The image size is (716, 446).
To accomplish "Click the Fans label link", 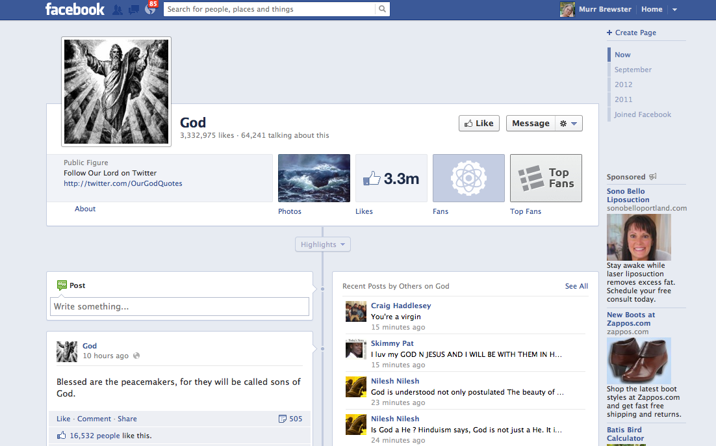I will point(441,211).
